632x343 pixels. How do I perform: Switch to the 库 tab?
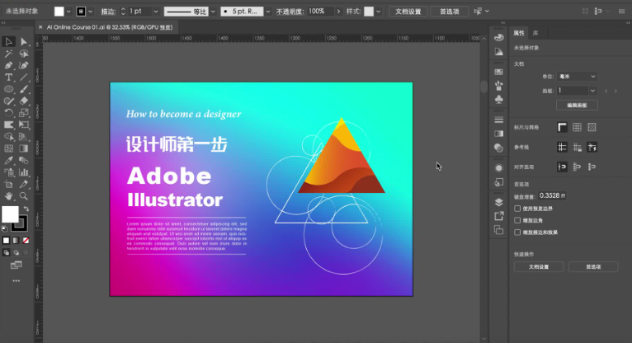[535, 33]
